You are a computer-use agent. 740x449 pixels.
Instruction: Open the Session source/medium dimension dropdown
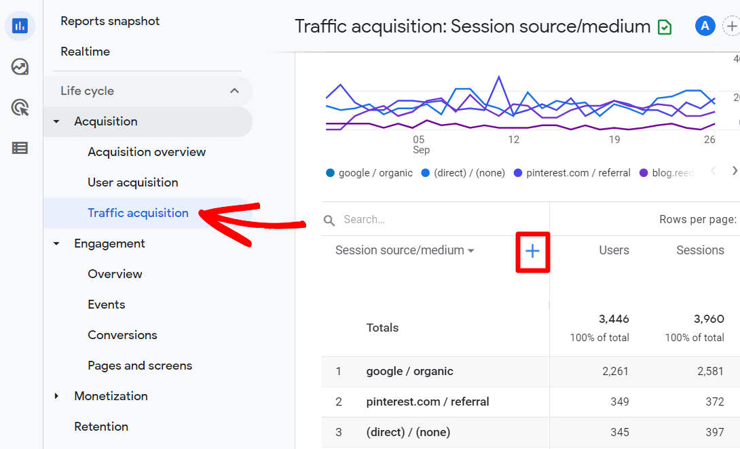(x=403, y=250)
